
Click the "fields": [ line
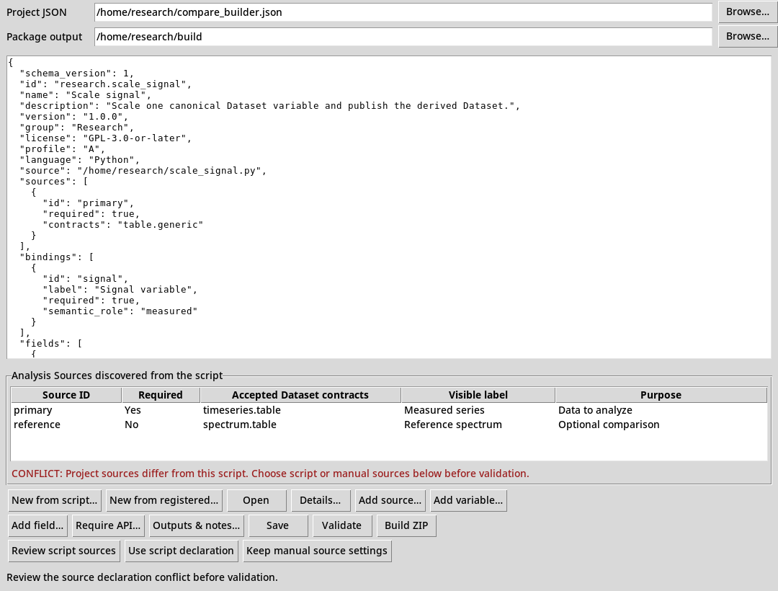(50, 343)
